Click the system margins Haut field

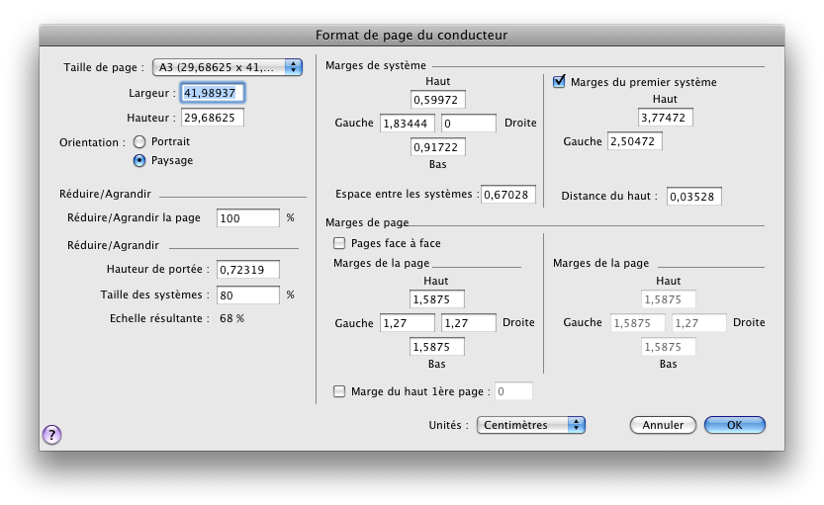(437, 100)
